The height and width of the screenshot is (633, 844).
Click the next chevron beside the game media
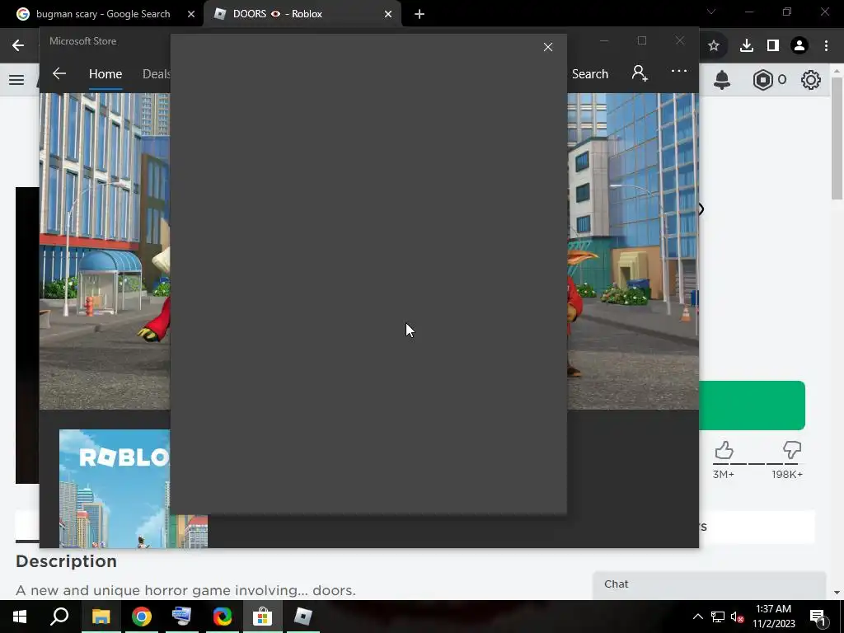(701, 209)
